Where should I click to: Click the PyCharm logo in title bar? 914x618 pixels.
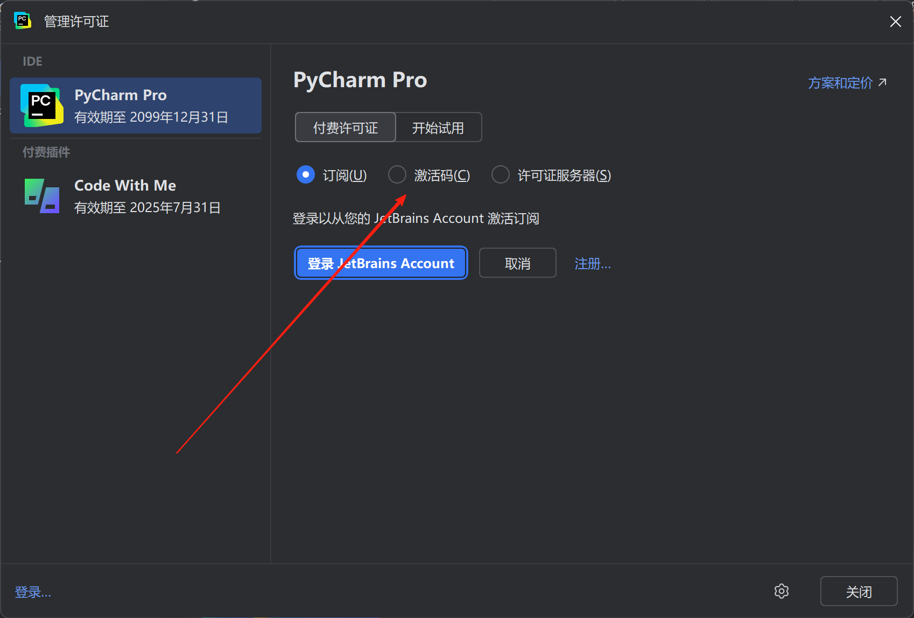[x=22, y=21]
